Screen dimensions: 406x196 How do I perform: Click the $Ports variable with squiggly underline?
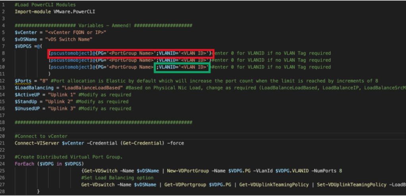pyautogui.click(x=22, y=81)
